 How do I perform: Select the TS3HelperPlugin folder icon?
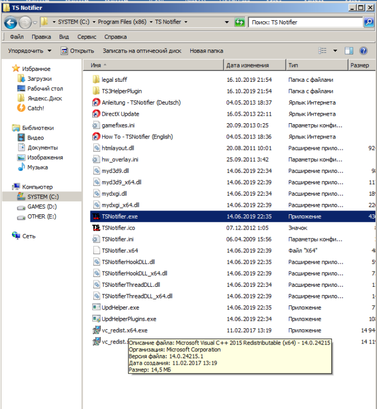(x=96, y=91)
